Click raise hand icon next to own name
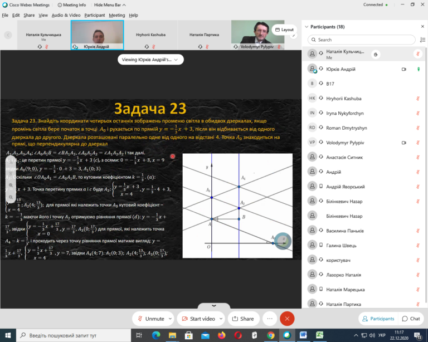Image resolution: width=428 pixels, height=342 pixels. (x=376, y=54)
